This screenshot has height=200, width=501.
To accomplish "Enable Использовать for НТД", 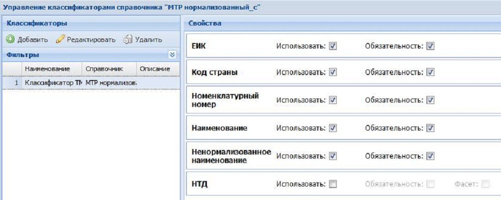I will [x=333, y=184].
